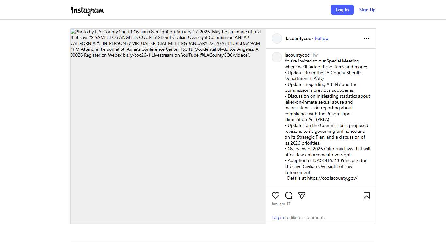Image resolution: width=446 pixels, height=250 pixels.
Task: Click the January 17 post date
Action: click(281, 204)
